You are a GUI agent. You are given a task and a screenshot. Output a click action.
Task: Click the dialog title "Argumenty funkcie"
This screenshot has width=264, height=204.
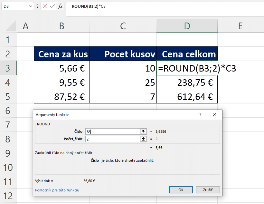pos(52,115)
